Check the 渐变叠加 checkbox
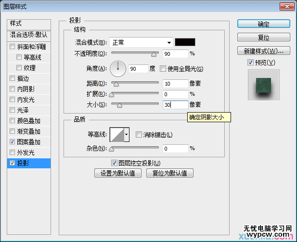This screenshot has width=297, height=242. coord(12,131)
